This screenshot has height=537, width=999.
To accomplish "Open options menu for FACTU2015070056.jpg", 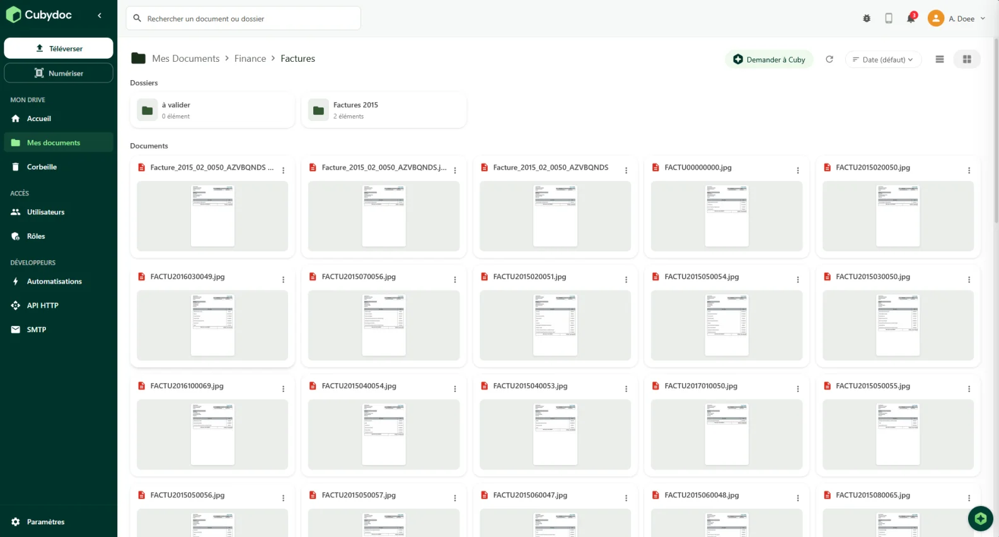I will [x=454, y=280].
